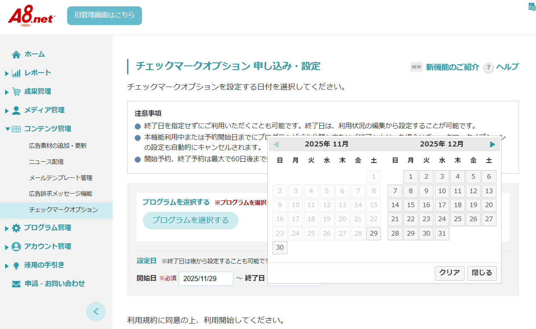Viewport: 536px width, 329px height.
Task: Open 広告素材の追加・更新 submenu item
Action: tap(58, 146)
